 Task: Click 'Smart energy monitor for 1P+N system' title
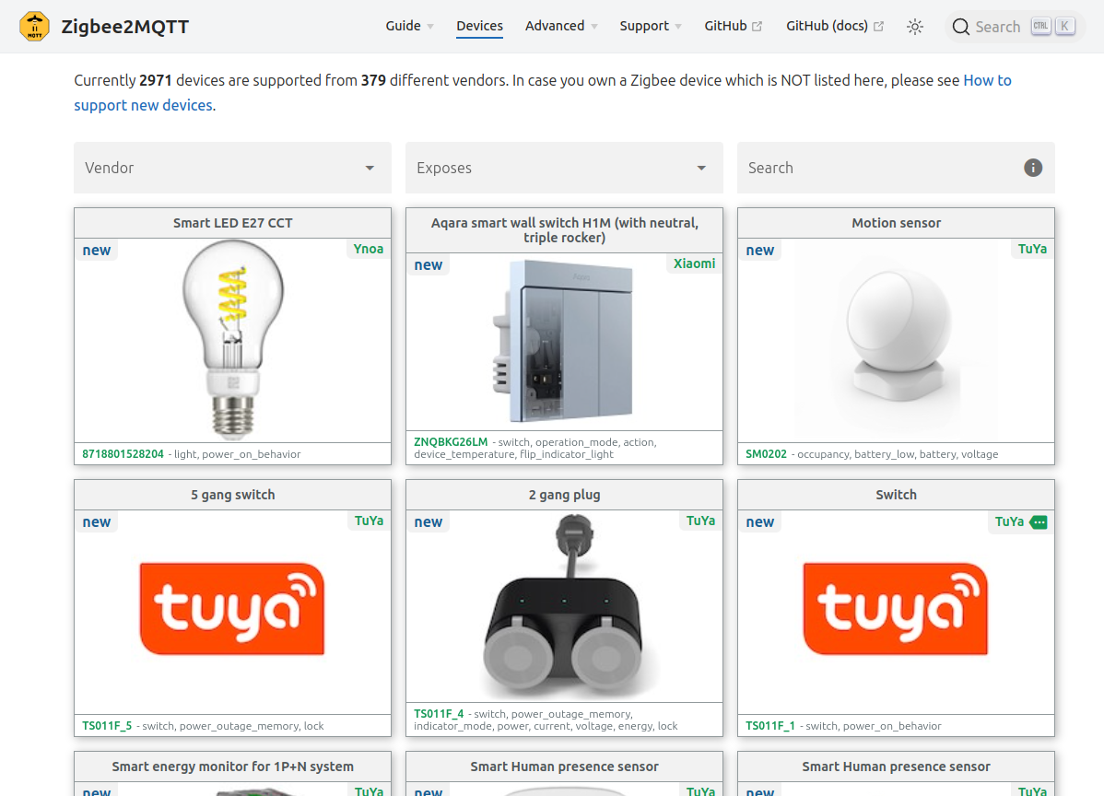233,767
